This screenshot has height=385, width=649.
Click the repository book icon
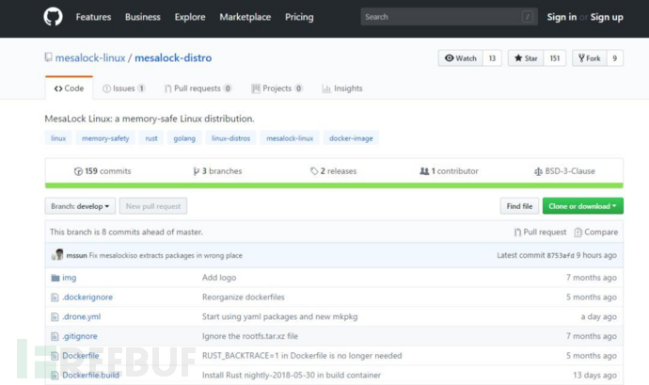[49, 57]
